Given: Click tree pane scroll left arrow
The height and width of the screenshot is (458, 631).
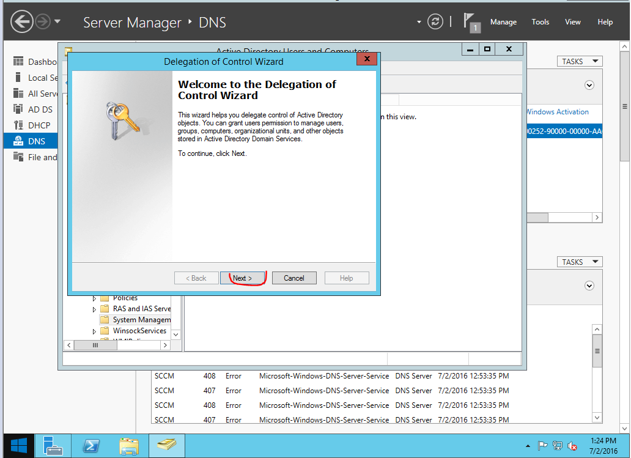Looking at the screenshot, I should coord(69,345).
